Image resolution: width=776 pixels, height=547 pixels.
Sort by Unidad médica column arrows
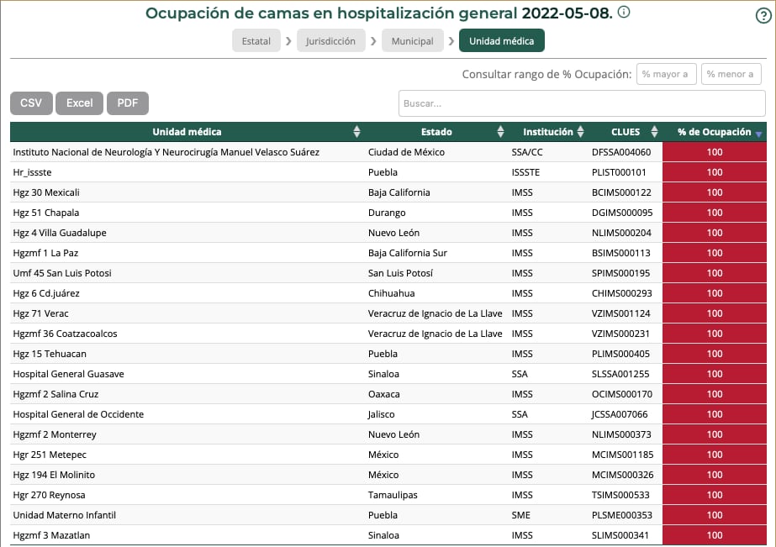[356, 132]
